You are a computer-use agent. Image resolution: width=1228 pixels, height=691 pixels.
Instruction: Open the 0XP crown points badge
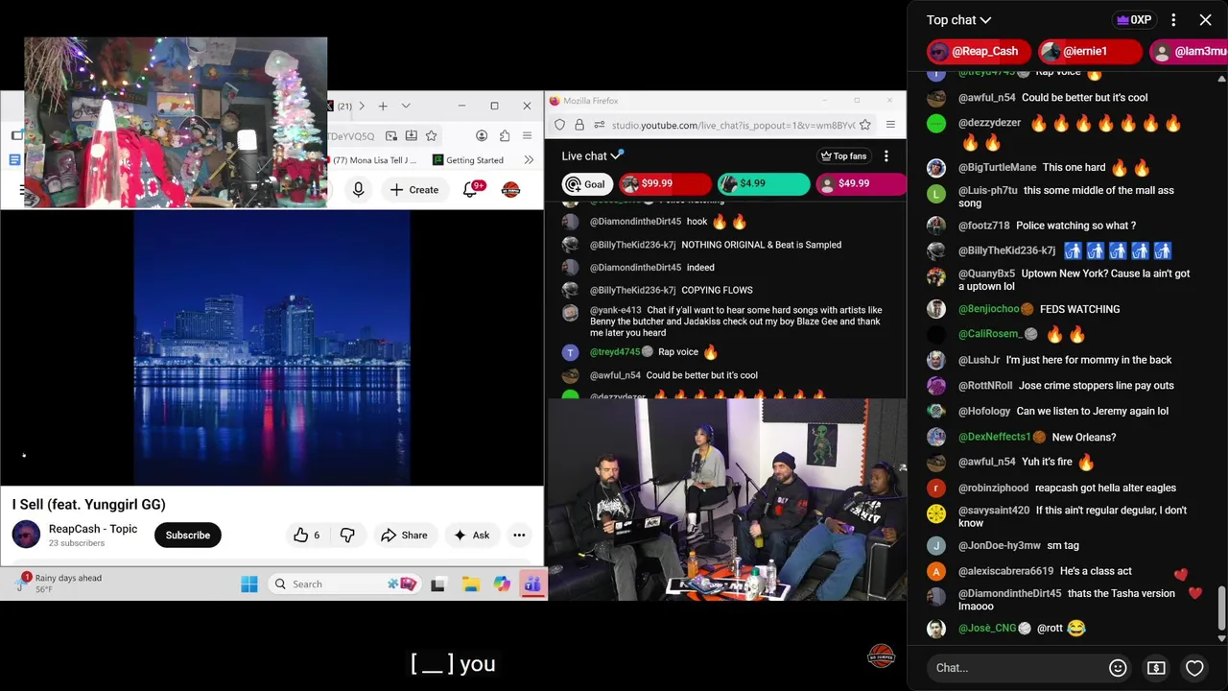1134,19
